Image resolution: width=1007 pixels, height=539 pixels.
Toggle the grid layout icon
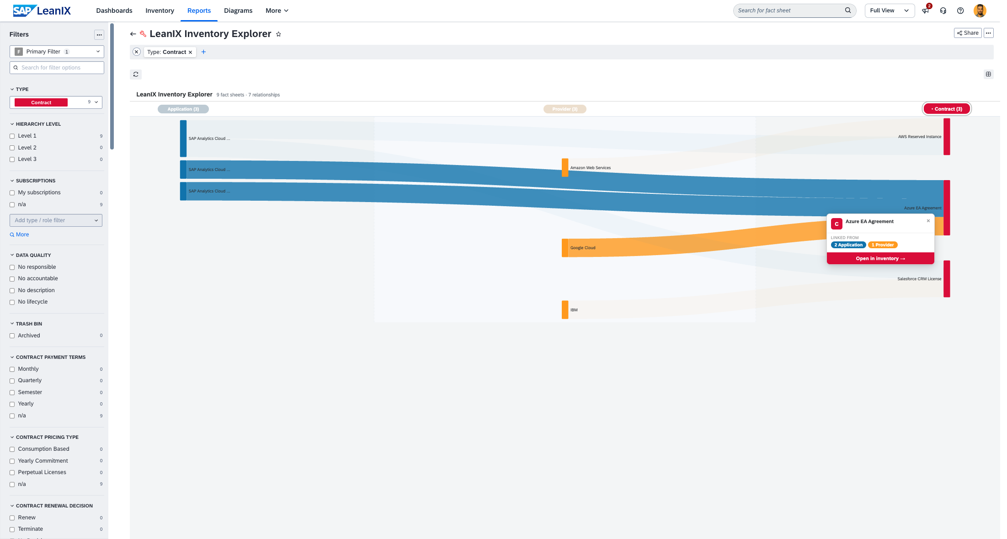pyautogui.click(x=988, y=74)
